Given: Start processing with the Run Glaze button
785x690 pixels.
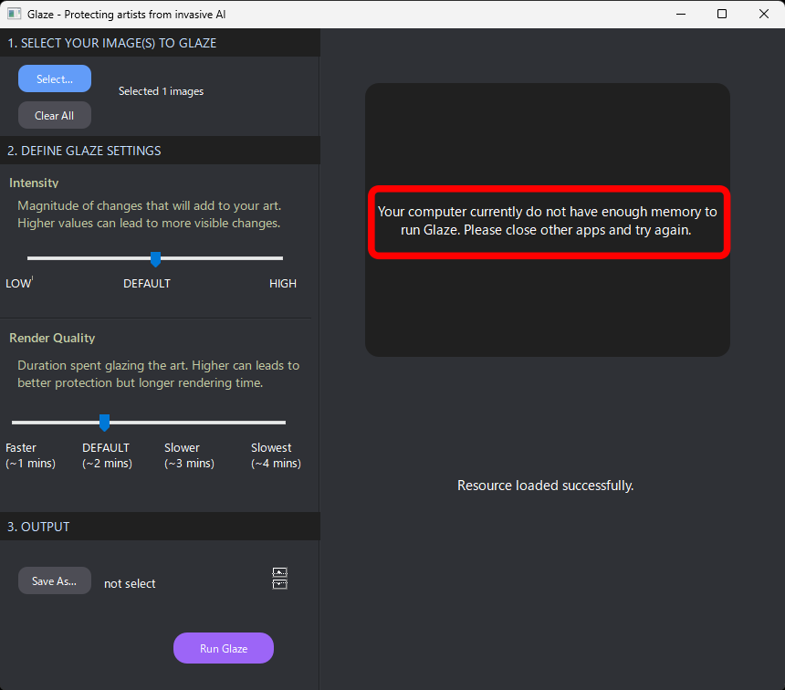Looking at the screenshot, I should point(224,648).
